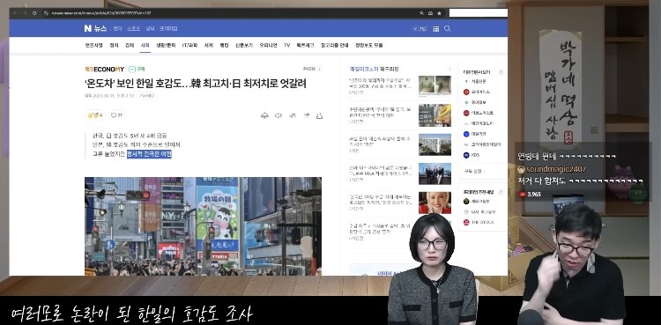This screenshot has height=325, width=661.
Task: Click the Naver N 뉴스 logo
Action: tap(95, 29)
